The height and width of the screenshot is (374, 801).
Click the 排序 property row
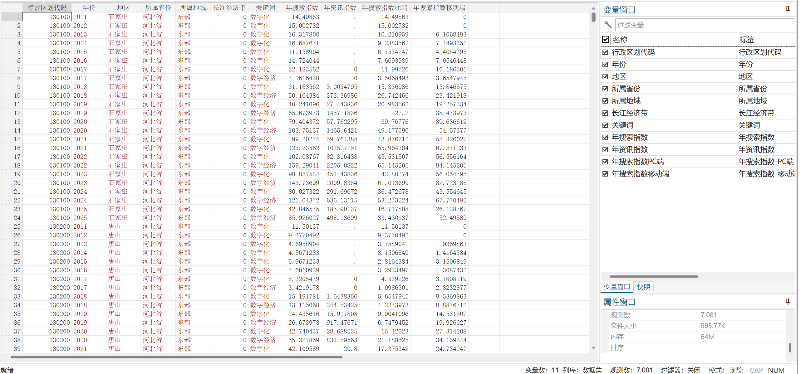[x=617, y=347]
